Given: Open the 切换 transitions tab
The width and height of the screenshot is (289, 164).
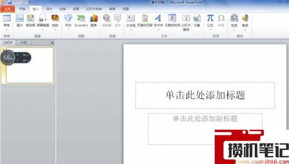Looking at the screenshot, I should (x=63, y=9).
